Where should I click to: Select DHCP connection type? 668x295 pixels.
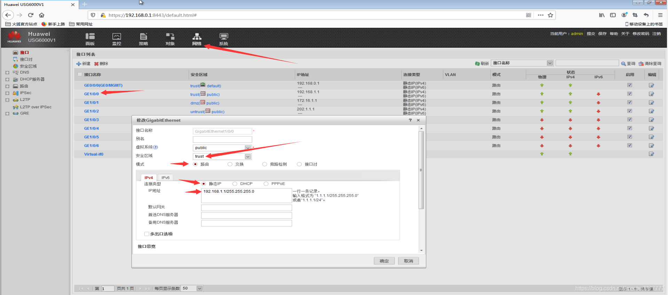point(235,184)
